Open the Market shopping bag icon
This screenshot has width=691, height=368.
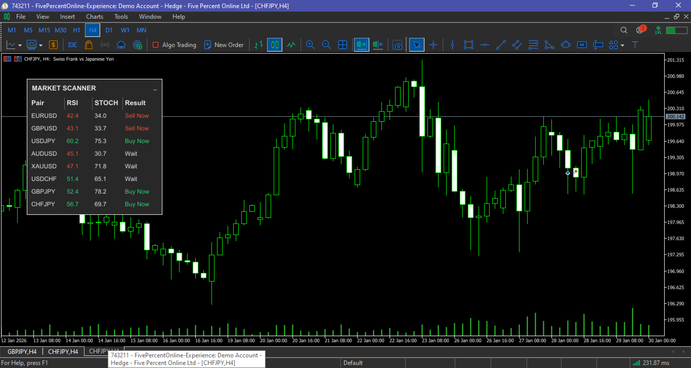(x=89, y=45)
